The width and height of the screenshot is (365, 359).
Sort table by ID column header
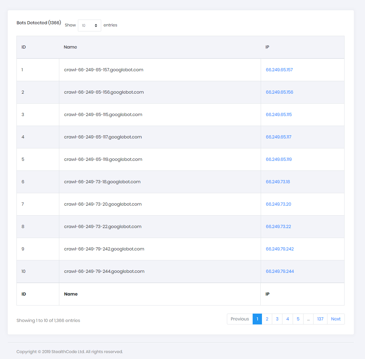24,47
